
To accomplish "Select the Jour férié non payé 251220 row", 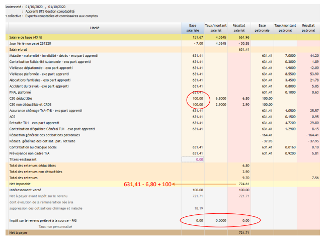I will (30, 43).
